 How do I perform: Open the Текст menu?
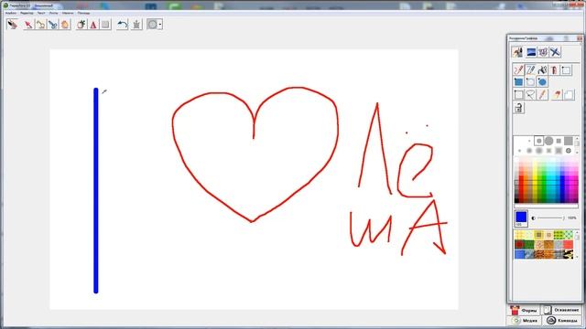click(41, 13)
